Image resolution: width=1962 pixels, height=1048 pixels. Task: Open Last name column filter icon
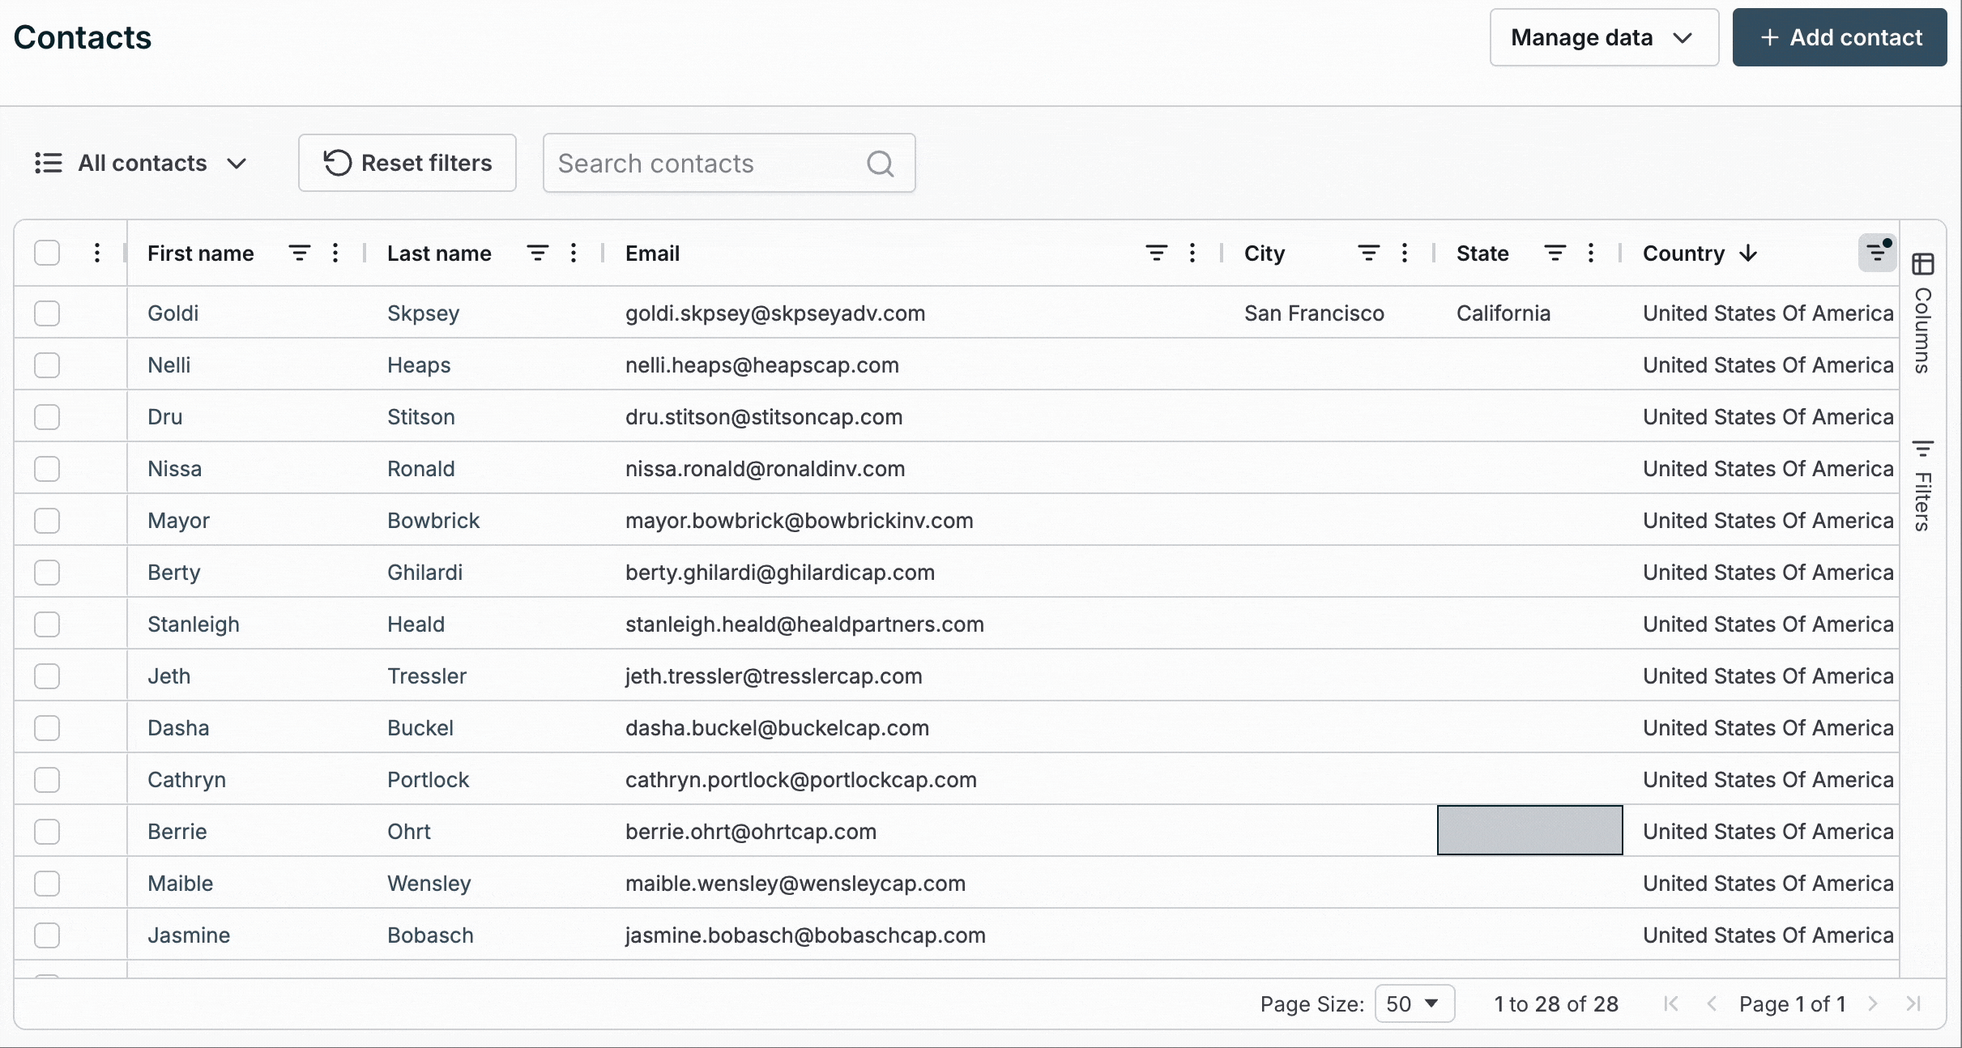(538, 253)
